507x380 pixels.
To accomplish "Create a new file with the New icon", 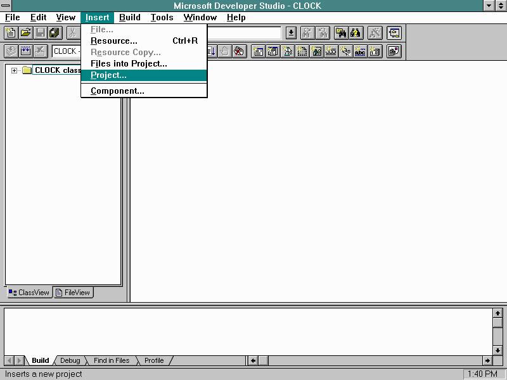I will pos(10,33).
